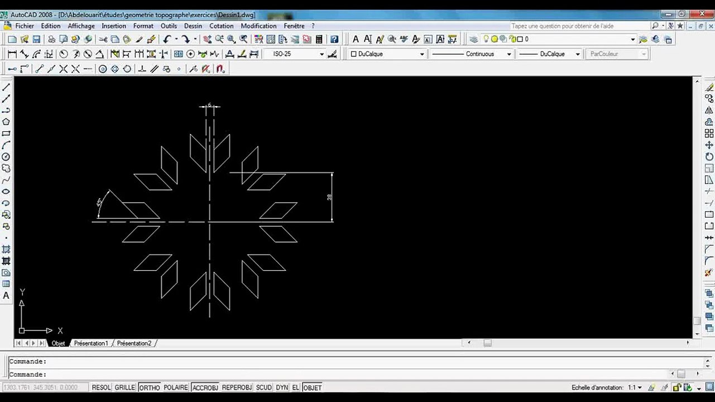715x402 pixels.
Task: Click the layer on/off lightbulb icon
Action: [486, 39]
